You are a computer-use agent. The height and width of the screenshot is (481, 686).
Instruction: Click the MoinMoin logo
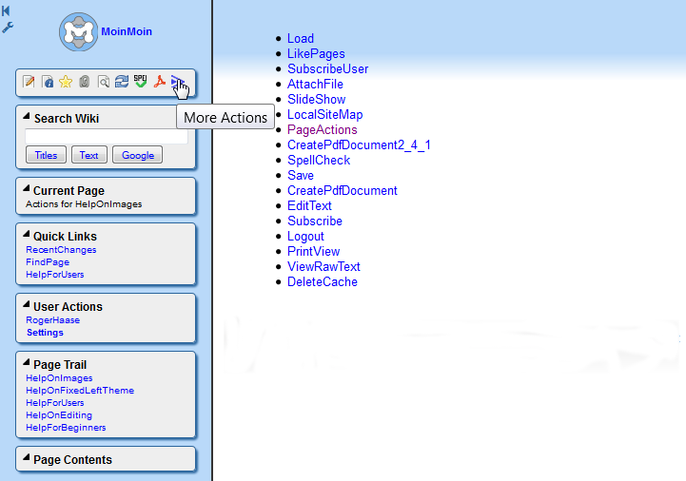click(x=78, y=32)
